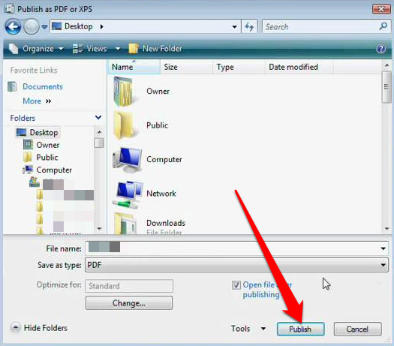Screen dimensions: 394x346
Task: Select the Computer icon in file list
Action: pos(128,160)
